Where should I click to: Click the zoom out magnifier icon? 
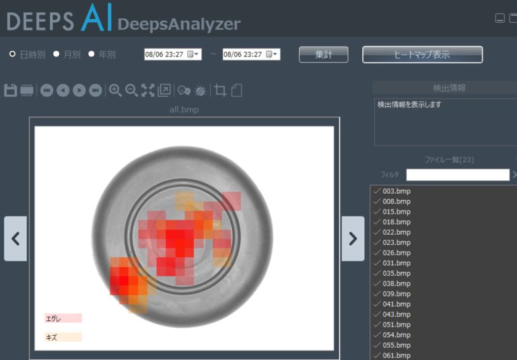coord(131,90)
